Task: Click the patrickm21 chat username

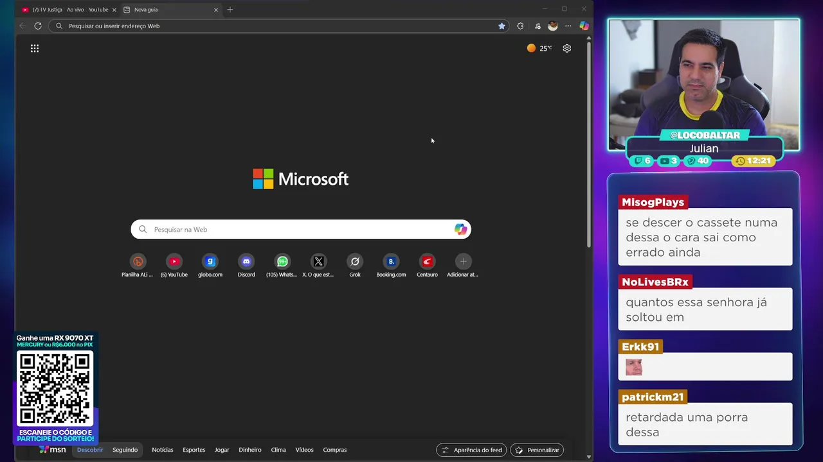Action: 653,397
